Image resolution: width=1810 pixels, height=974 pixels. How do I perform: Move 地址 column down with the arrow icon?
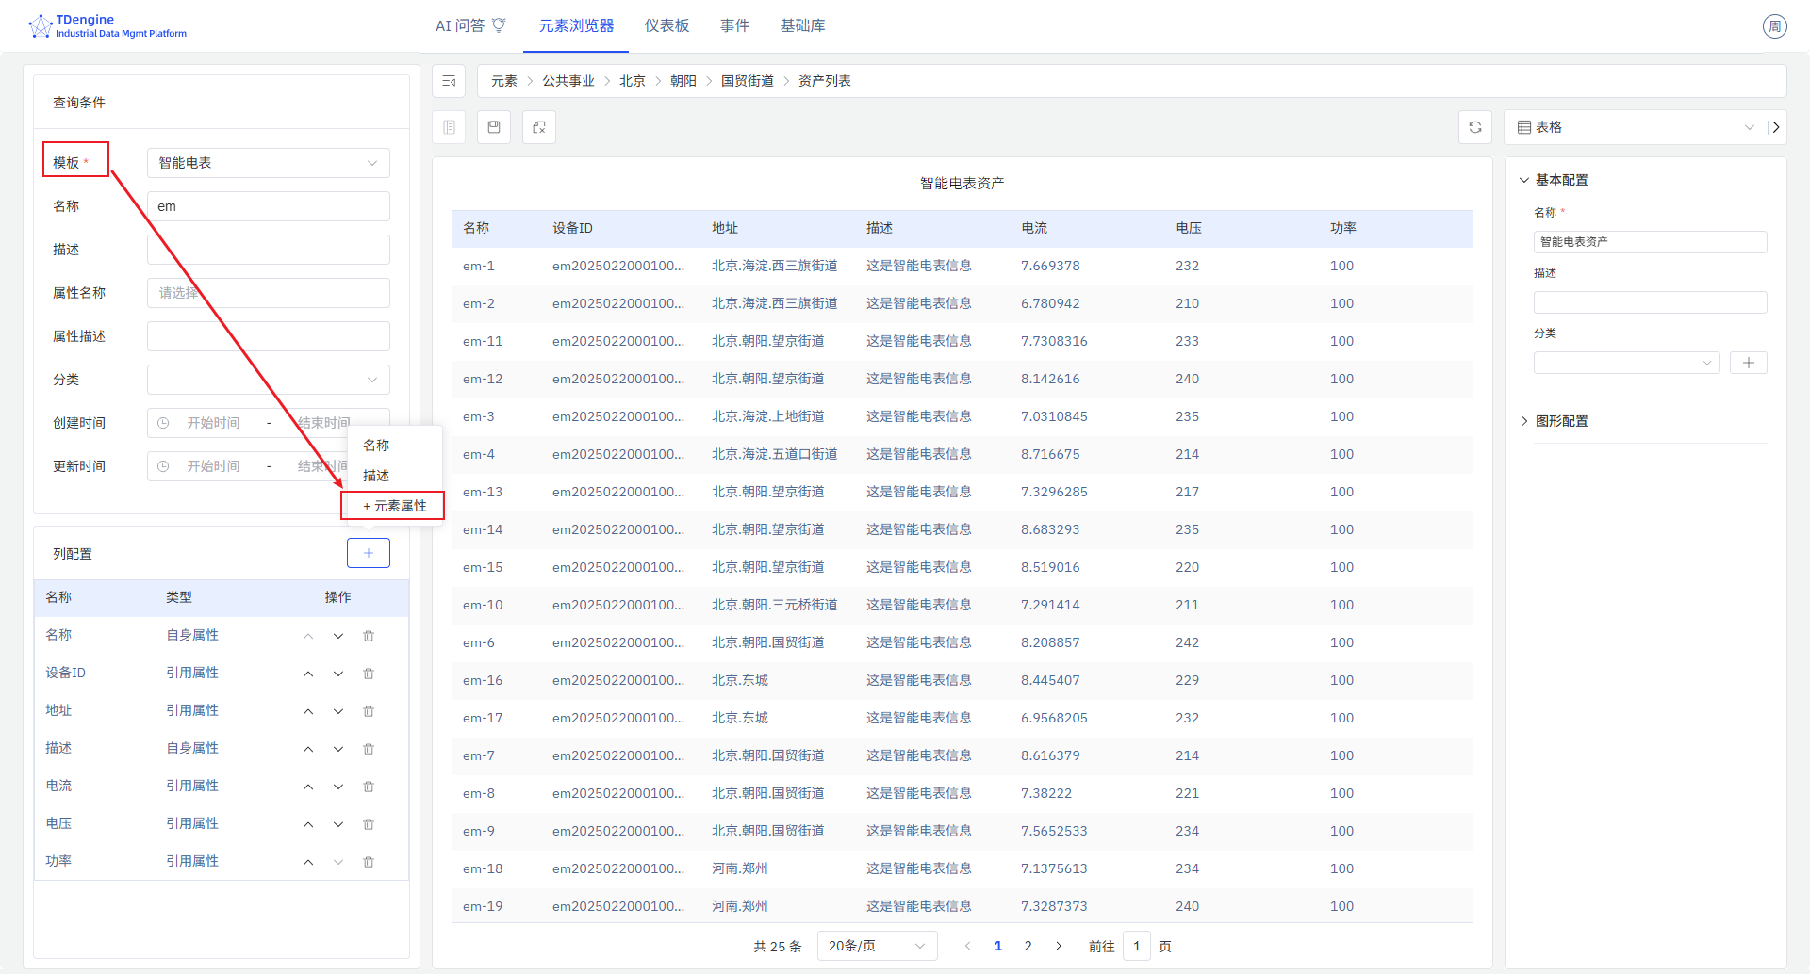click(x=337, y=710)
